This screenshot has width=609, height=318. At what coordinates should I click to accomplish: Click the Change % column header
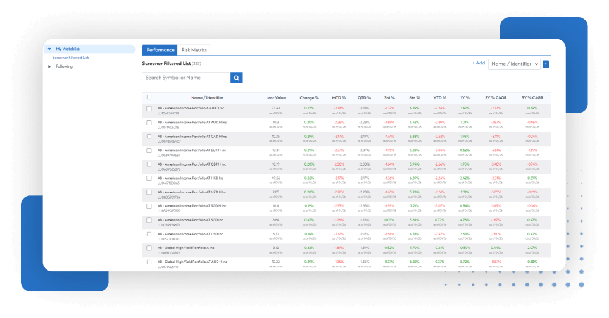(x=309, y=98)
